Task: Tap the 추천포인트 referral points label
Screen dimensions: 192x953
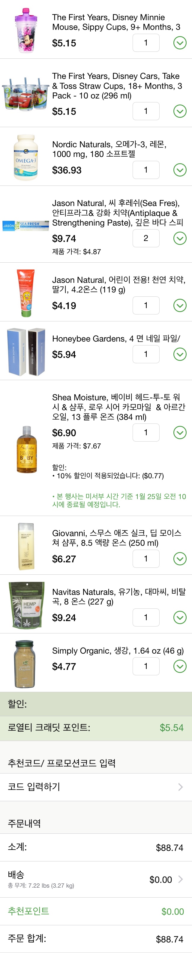Action: [x=29, y=911]
